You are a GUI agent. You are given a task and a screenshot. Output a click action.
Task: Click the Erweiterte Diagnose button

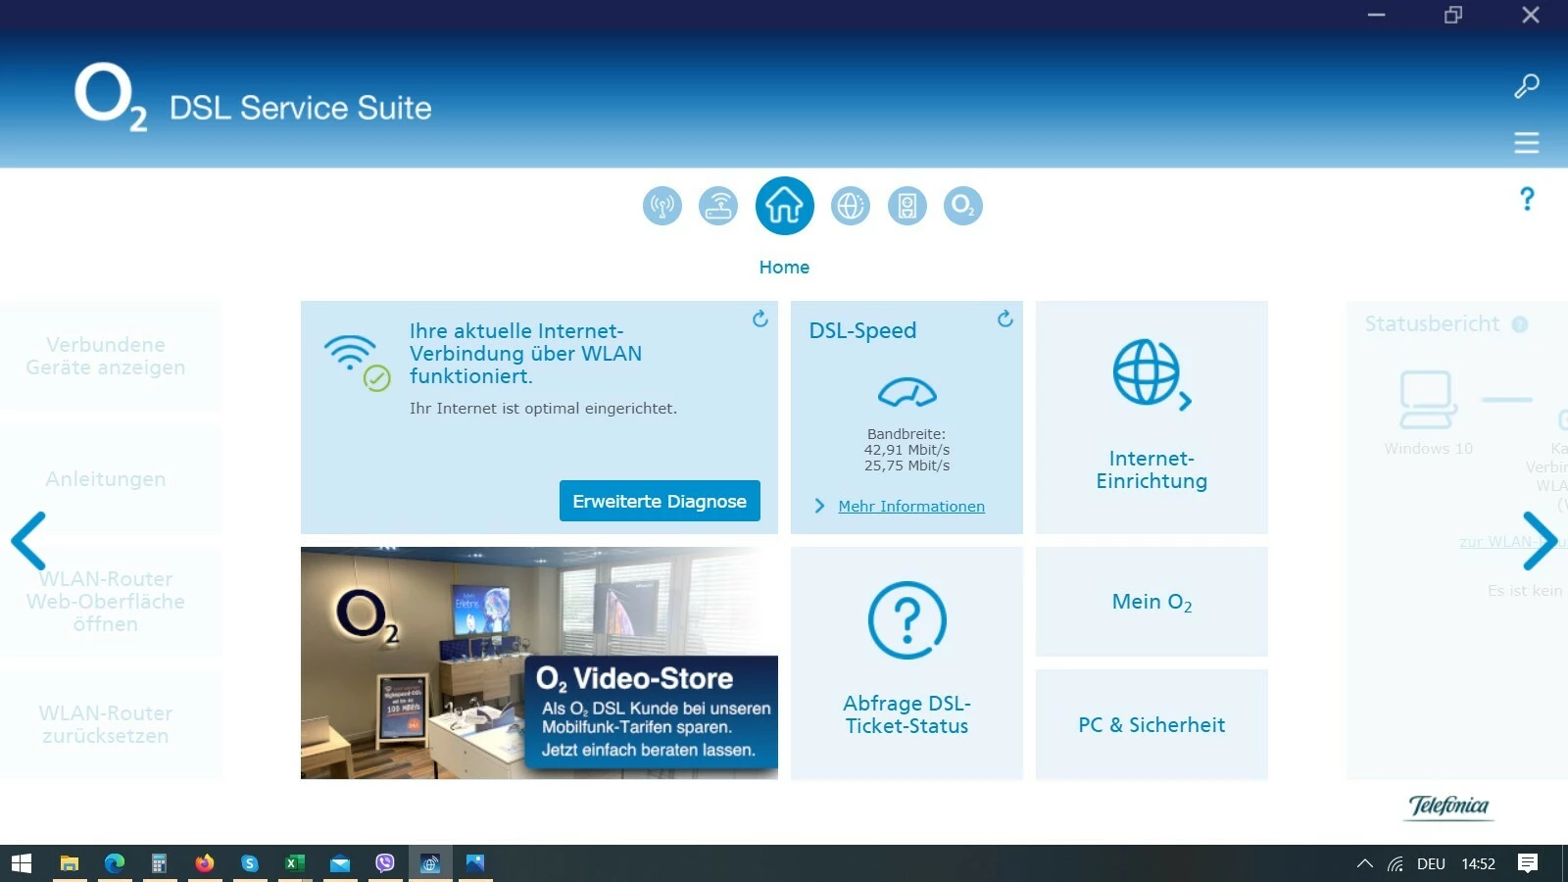660,501
